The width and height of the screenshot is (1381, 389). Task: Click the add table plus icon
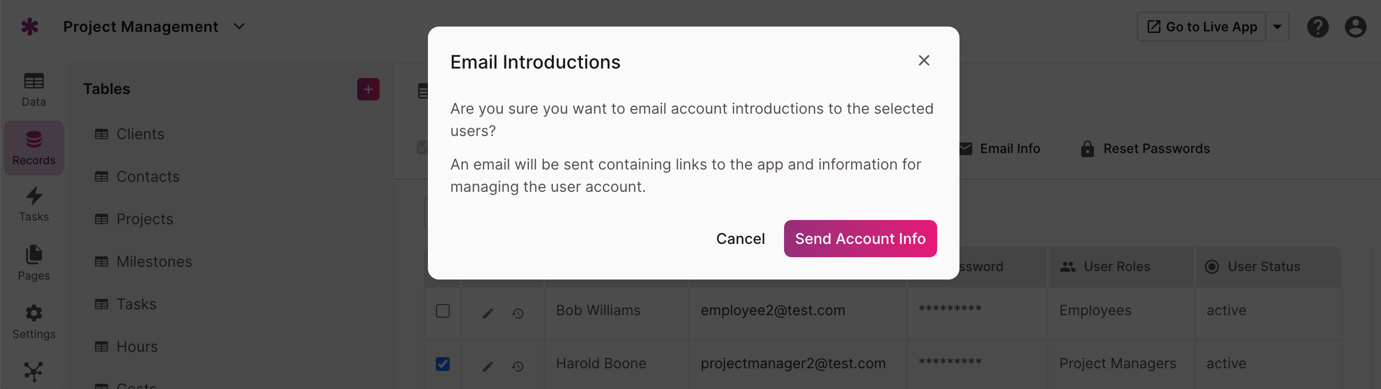pyautogui.click(x=368, y=89)
